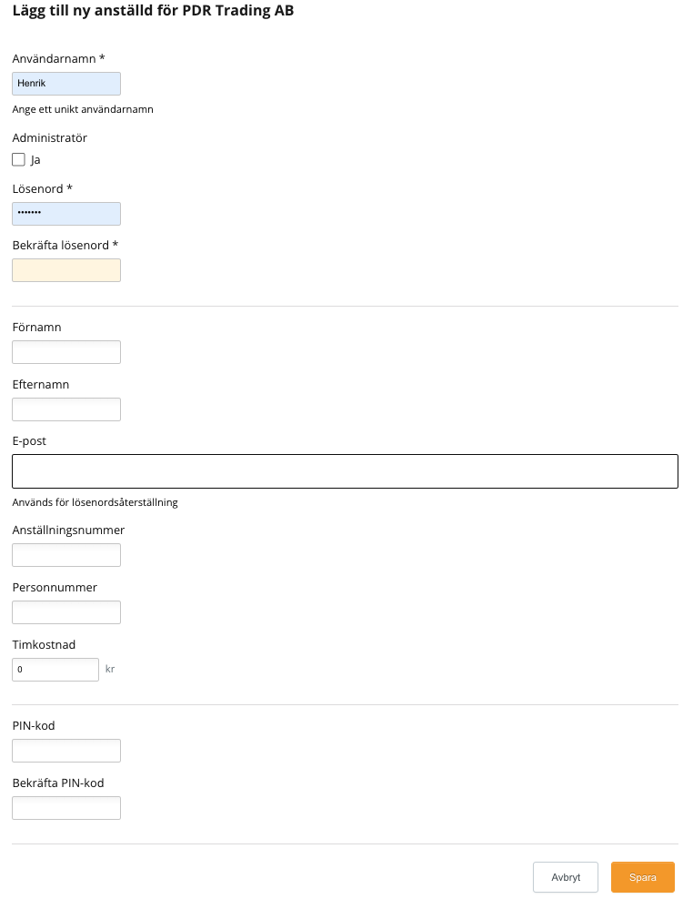Click the hint text Ange ett unikt användarnamn
This screenshot has height=899, width=683.
pyautogui.click(x=83, y=109)
